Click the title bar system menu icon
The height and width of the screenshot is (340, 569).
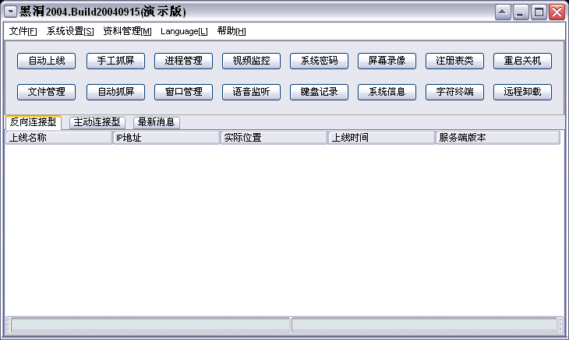pyautogui.click(x=11, y=12)
